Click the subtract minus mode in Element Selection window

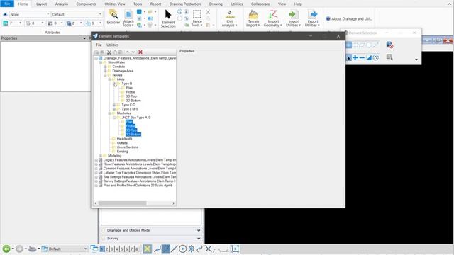coord(362,57)
